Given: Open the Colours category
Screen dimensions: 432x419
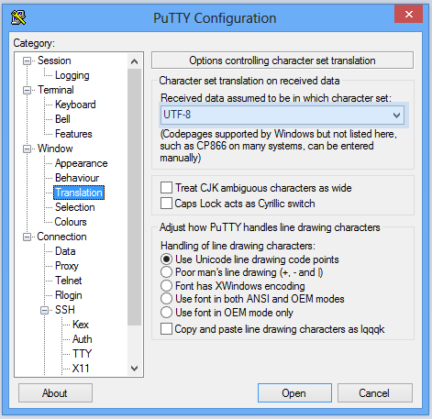Looking at the screenshot, I should tap(71, 222).
